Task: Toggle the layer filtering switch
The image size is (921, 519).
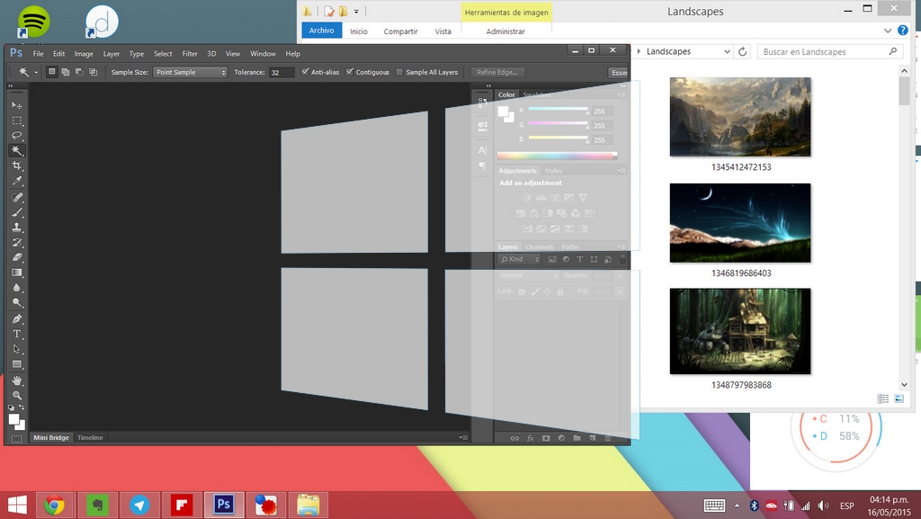Action: point(622,259)
